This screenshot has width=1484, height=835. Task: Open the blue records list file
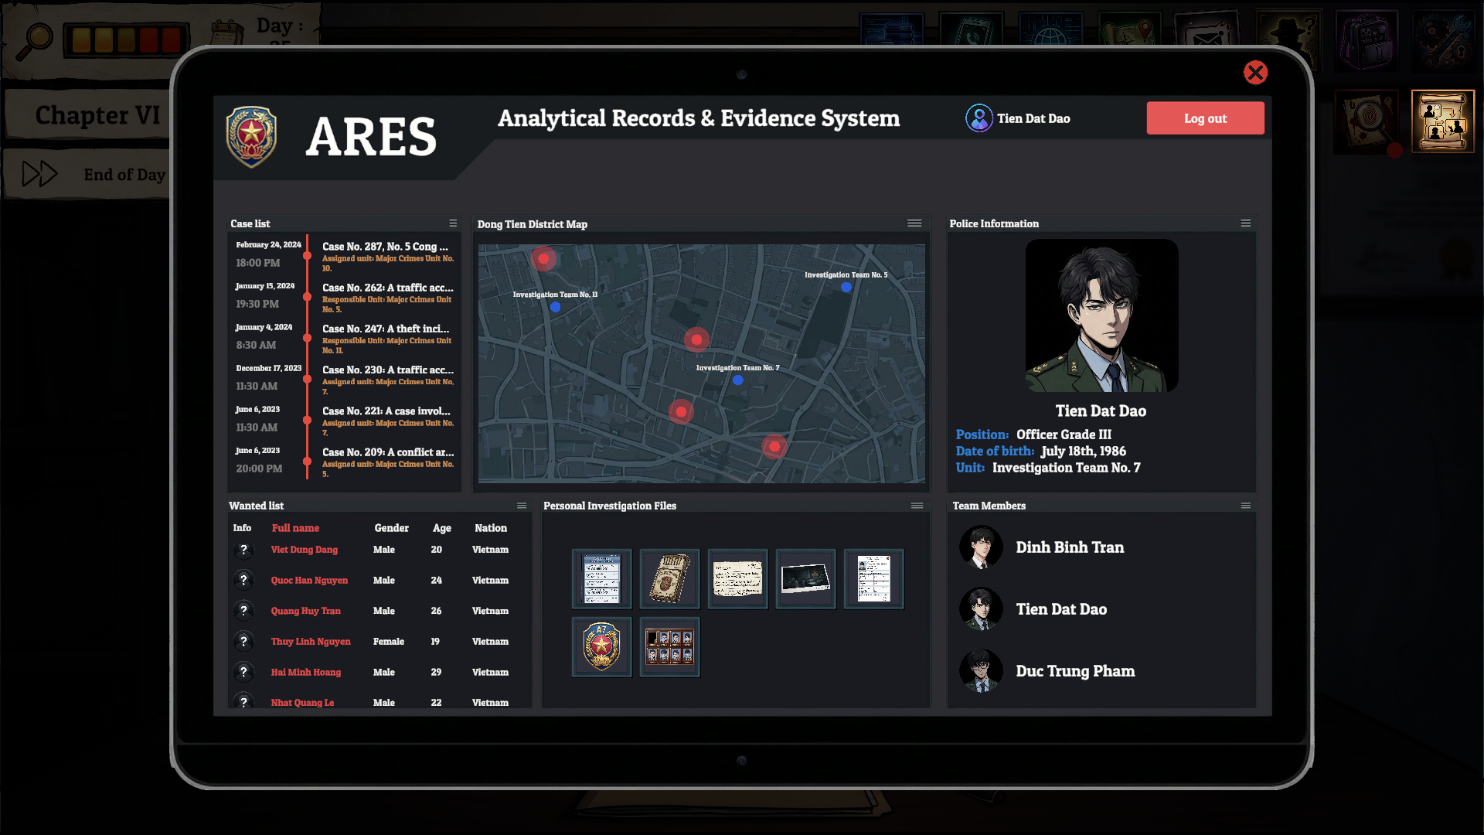pyautogui.click(x=601, y=579)
